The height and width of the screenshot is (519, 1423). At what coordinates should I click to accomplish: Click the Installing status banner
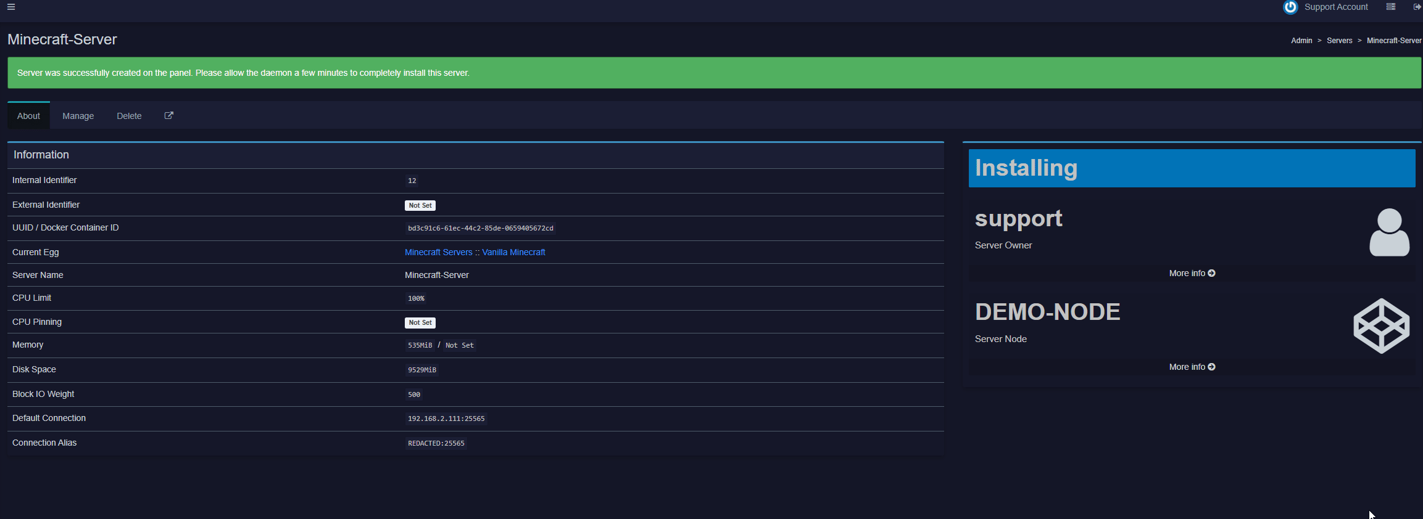(x=1192, y=168)
